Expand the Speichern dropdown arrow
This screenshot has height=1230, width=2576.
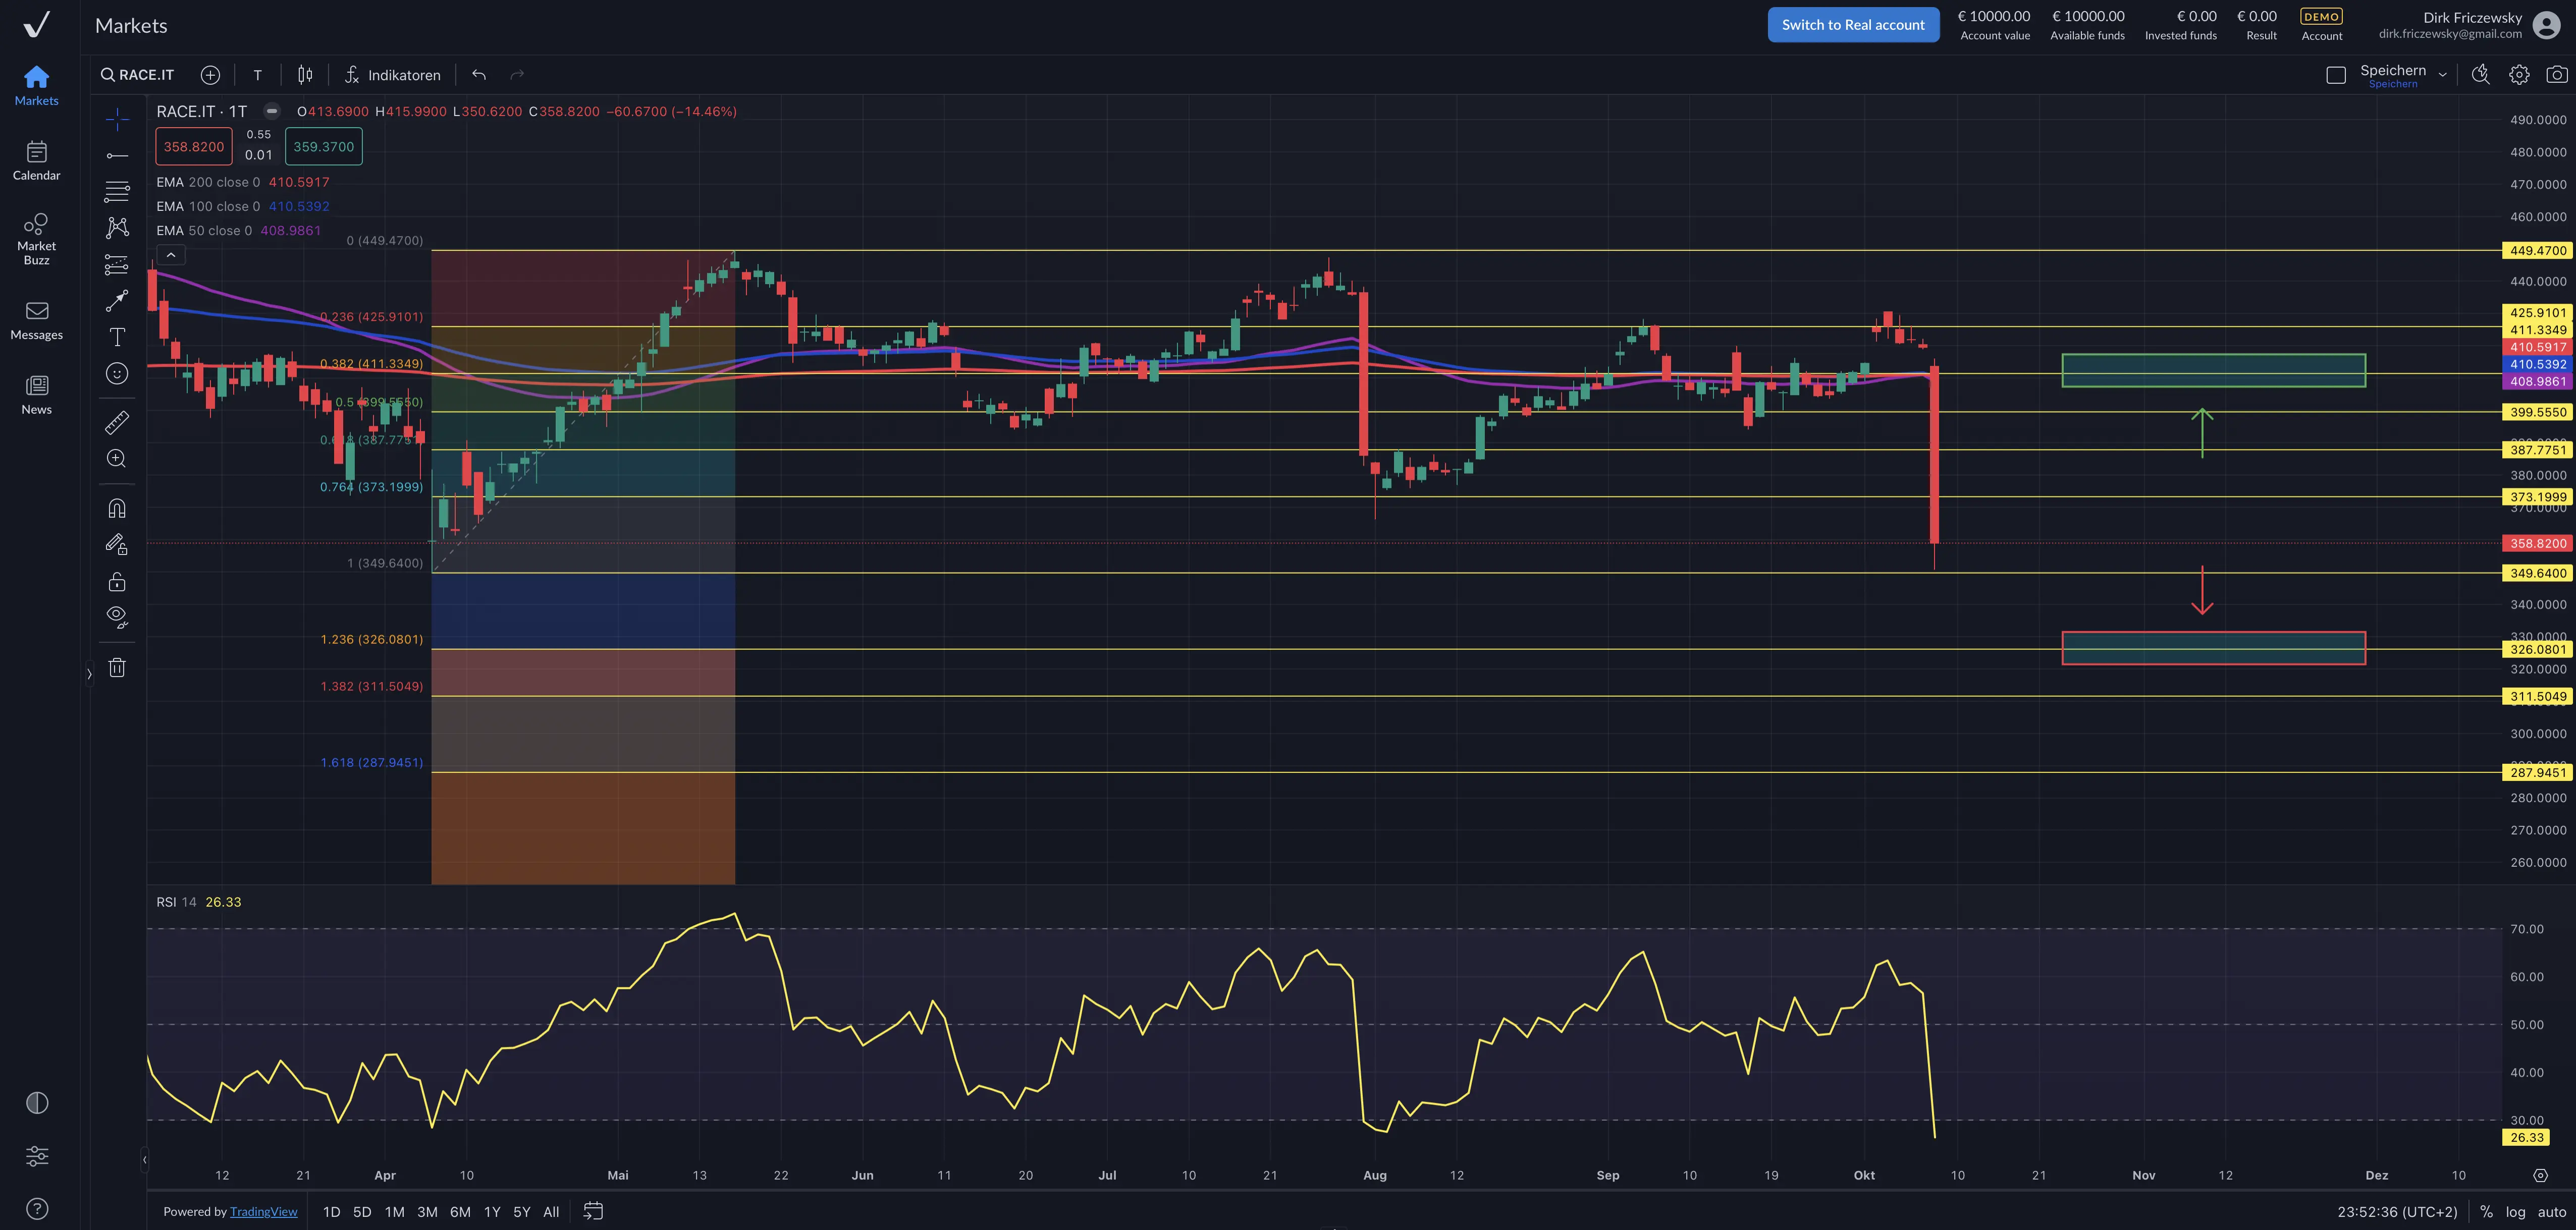[2442, 75]
